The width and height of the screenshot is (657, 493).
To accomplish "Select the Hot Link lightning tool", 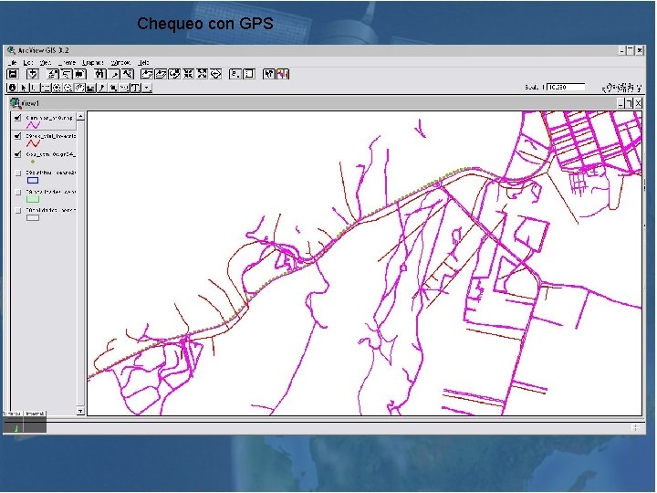I will coord(101,88).
